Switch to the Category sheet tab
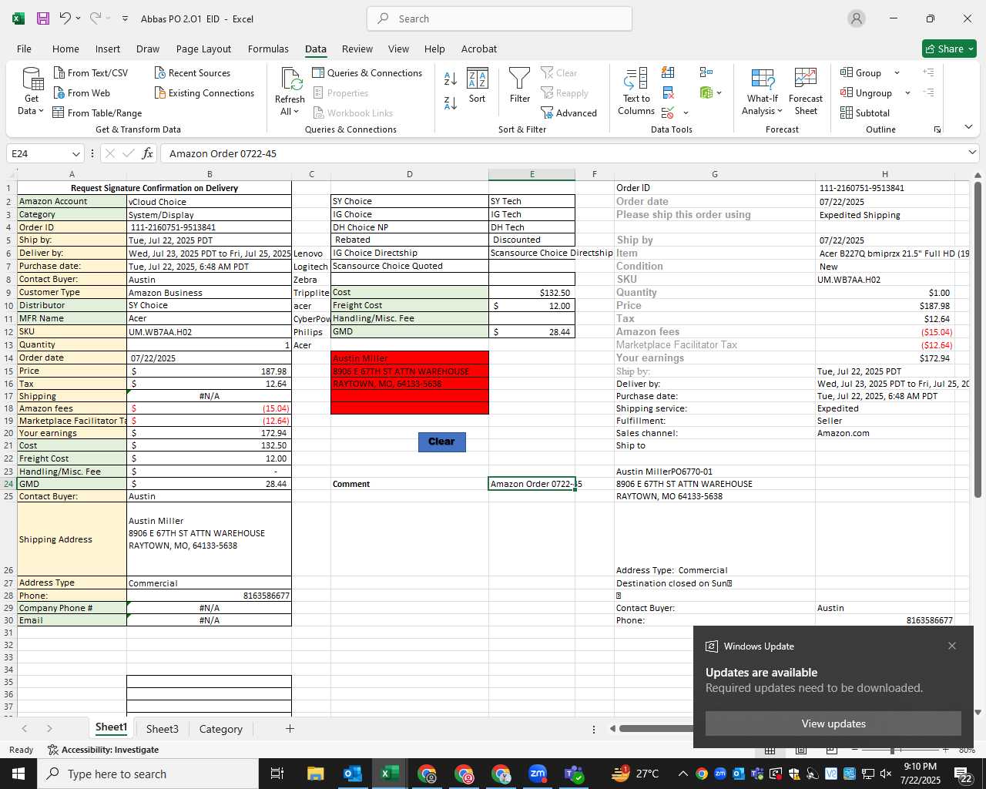 coord(220,729)
